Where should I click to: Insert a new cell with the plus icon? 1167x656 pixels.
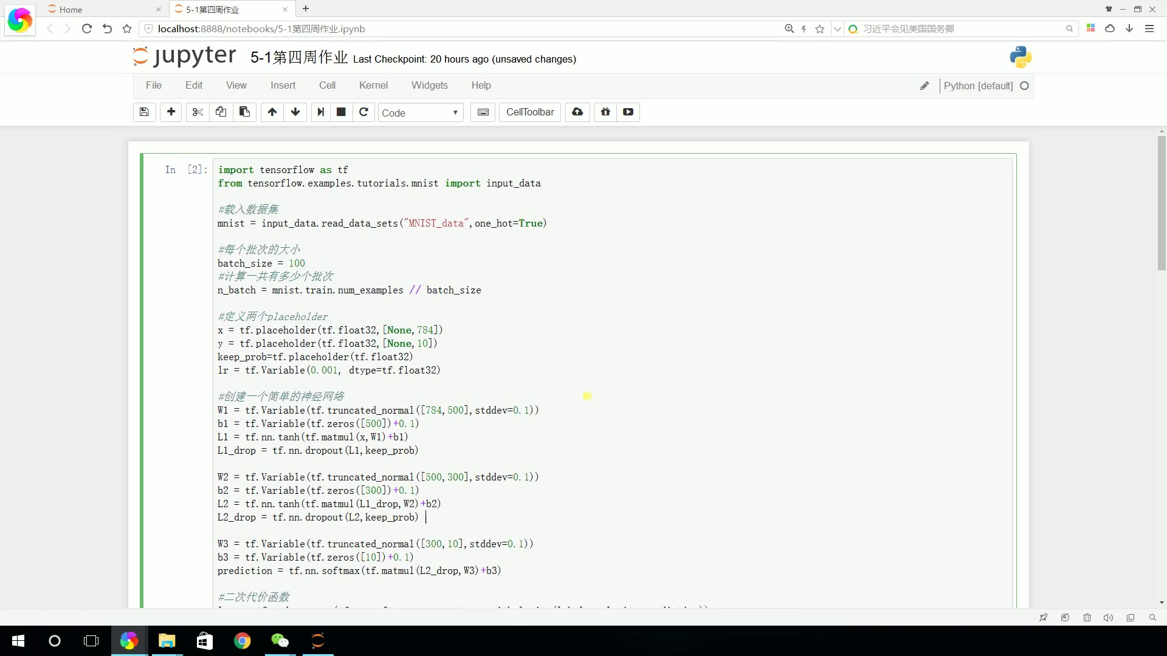coord(171,112)
